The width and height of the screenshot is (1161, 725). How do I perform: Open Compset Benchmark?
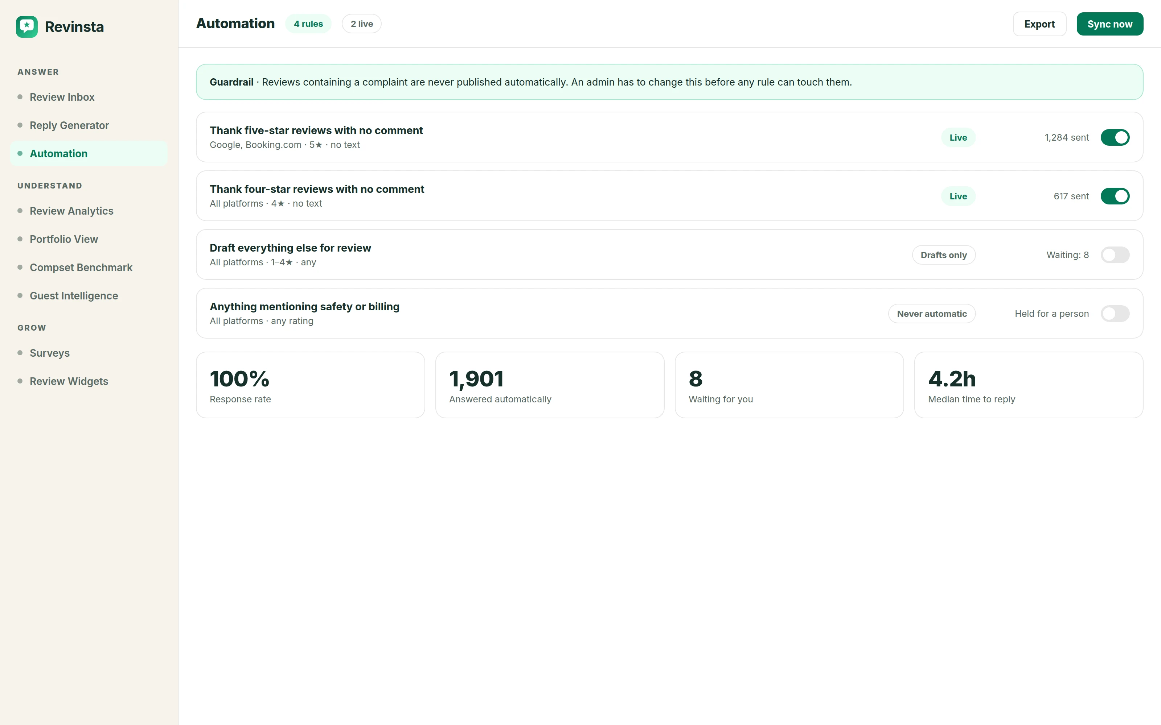pos(89,268)
